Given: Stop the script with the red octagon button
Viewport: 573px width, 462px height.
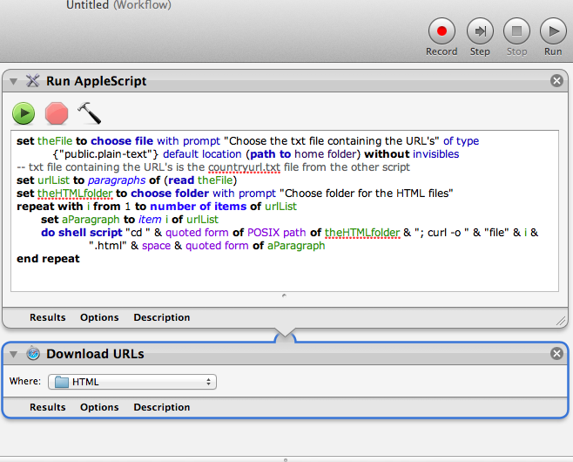Looking at the screenshot, I should (57, 113).
